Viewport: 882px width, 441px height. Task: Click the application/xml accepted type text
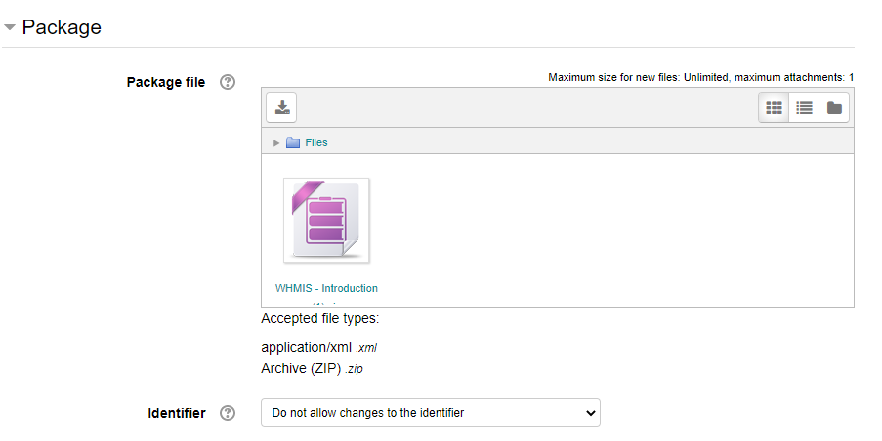pyautogui.click(x=306, y=347)
